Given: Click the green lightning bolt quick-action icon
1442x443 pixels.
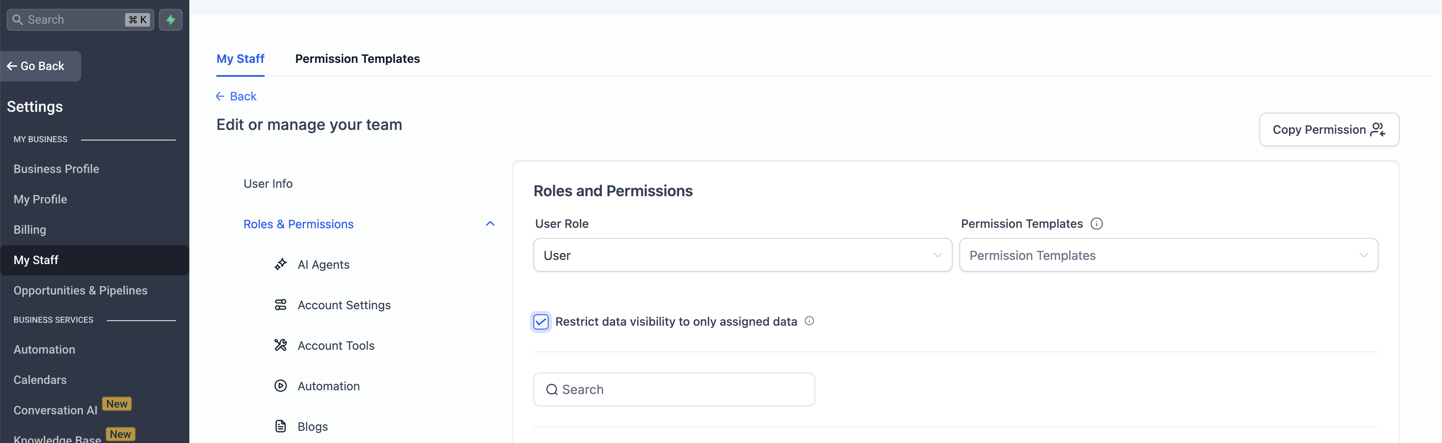Looking at the screenshot, I should (x=171, y=20).
